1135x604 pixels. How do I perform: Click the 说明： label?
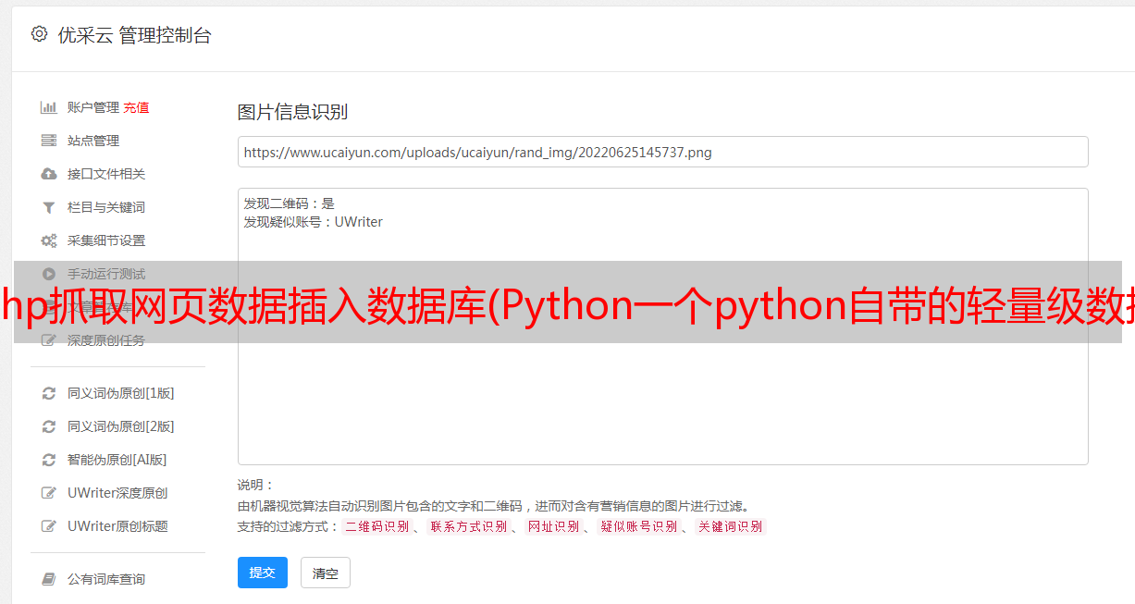256,485
